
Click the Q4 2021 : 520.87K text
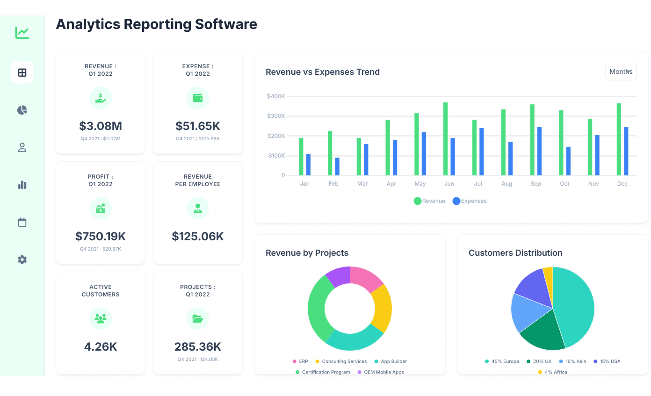point(101,249)
